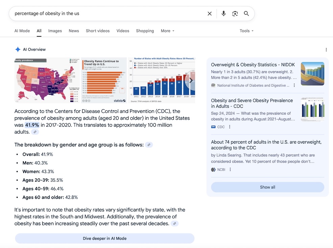Viewport: 333px width, 248px height.
Task: Switch to Videos tab
Action: click(123, 31)
